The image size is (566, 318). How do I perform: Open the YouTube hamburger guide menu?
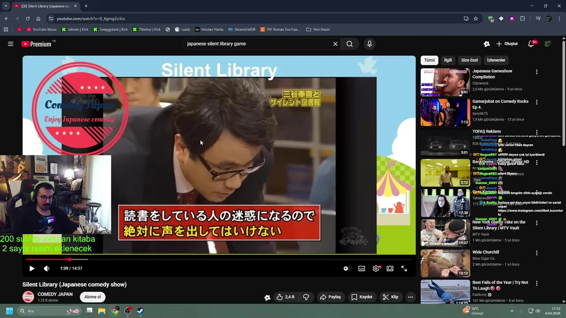coord(11,44)
